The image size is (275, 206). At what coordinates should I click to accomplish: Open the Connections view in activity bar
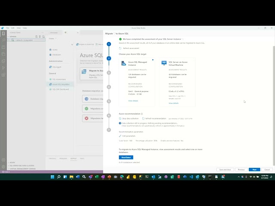[x=3, y=33]
